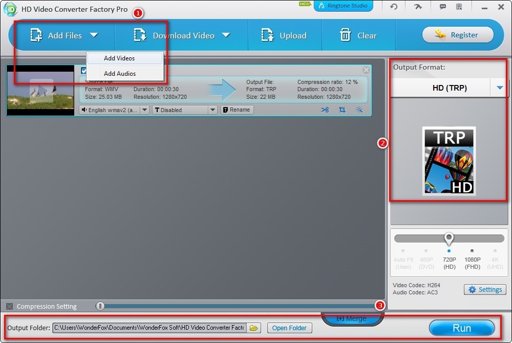
Task: Toggle the video item checkbox
Action: 83,71
